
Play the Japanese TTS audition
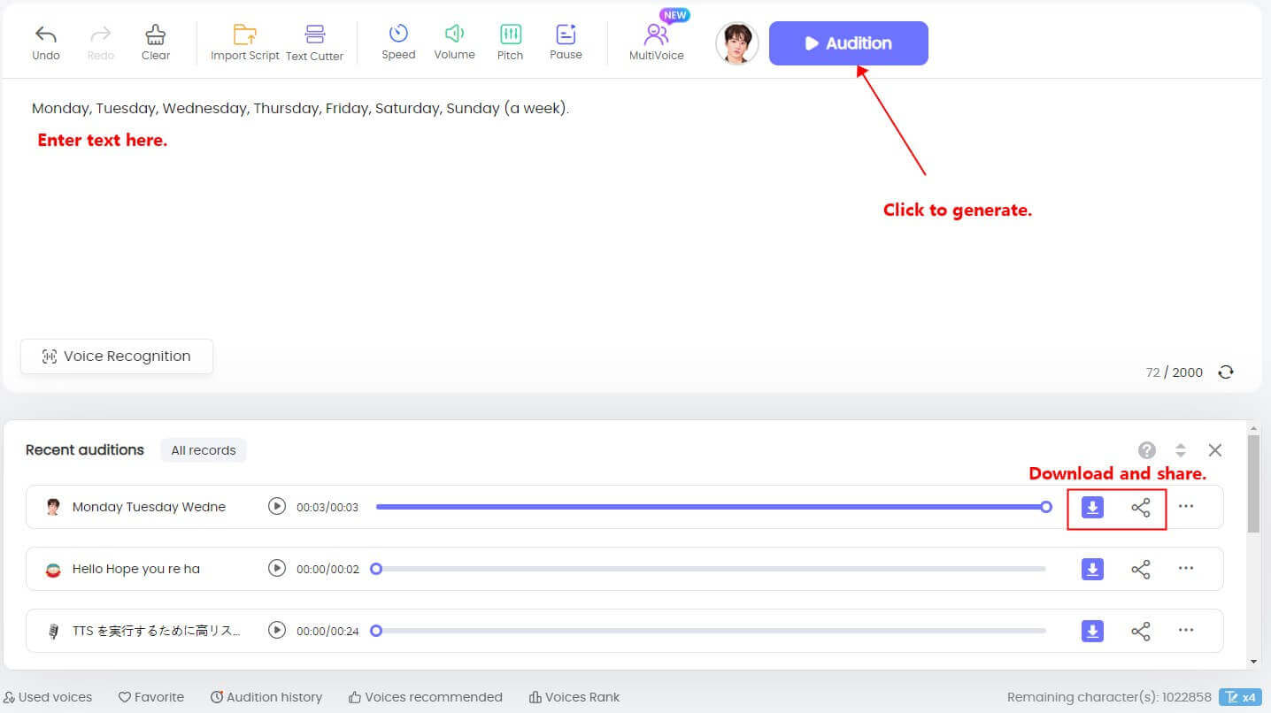click(x=277, y=631)
